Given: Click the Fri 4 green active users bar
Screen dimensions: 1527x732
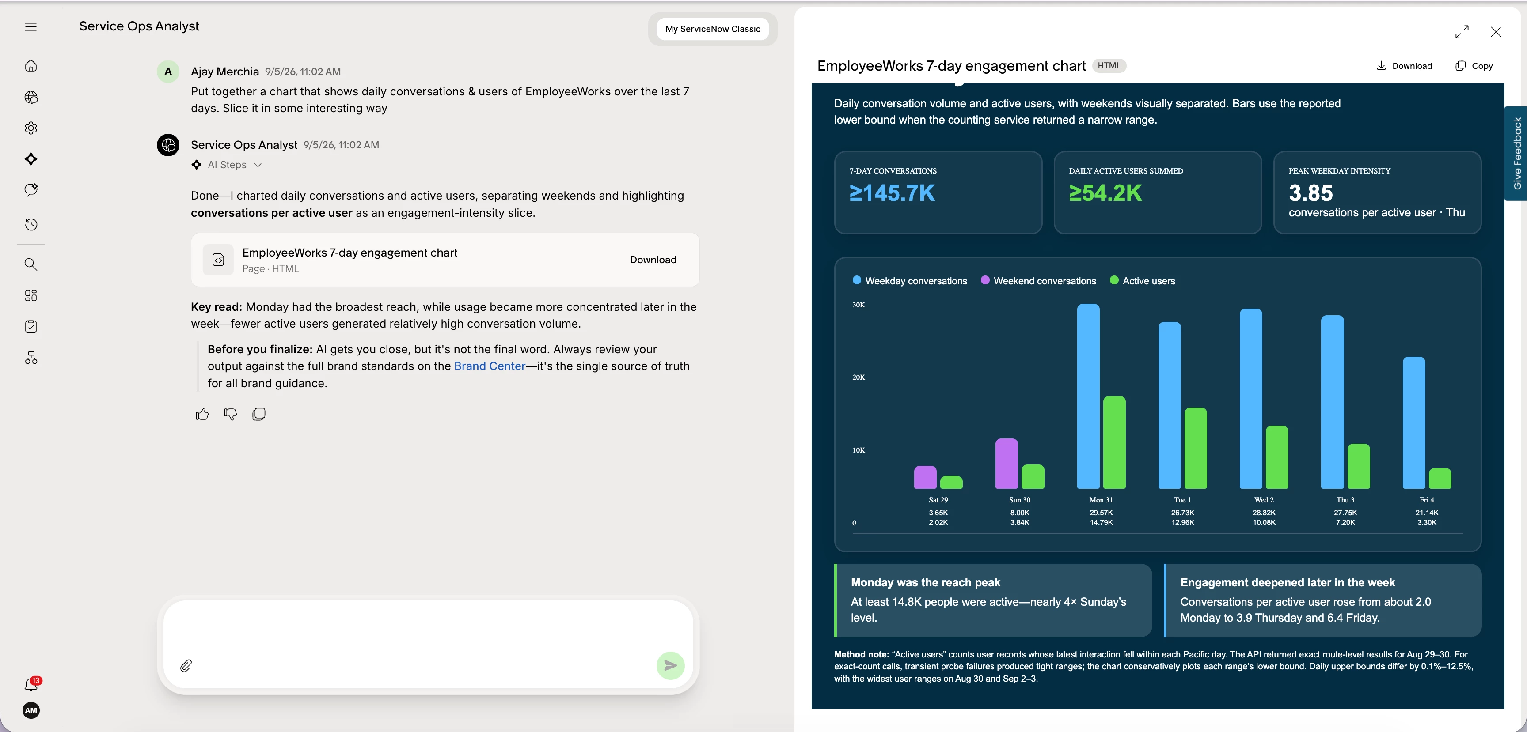Looking at the screenshot, I should click(1440, 479).
